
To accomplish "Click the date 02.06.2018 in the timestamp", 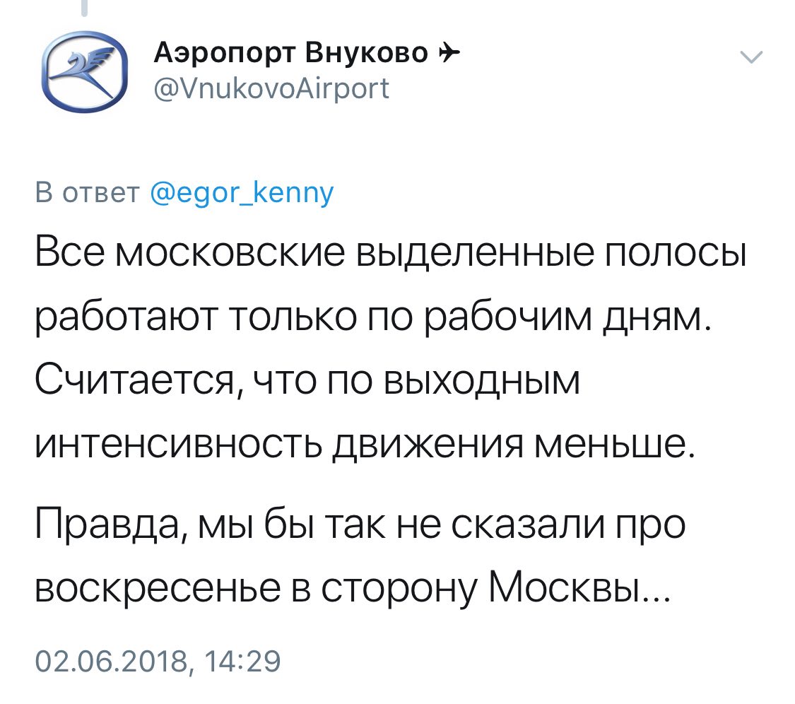I will coord(110,662).
